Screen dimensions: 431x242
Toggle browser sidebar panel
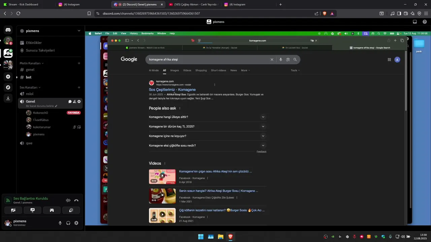pos(399,13)
